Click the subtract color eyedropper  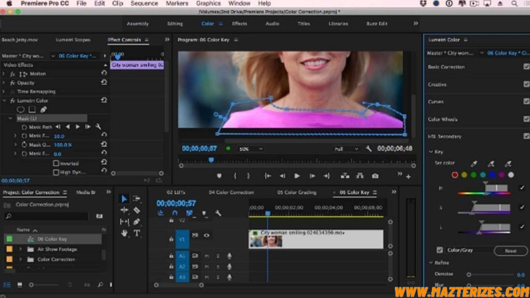pos(507,164)
